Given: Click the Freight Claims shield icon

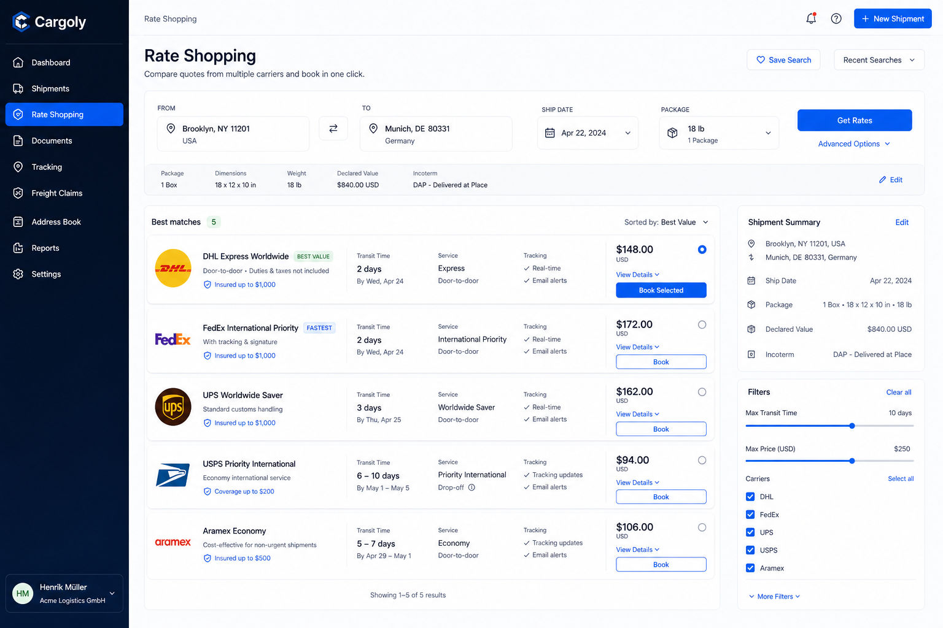Looking at the screenshot, I should (18, 193).
